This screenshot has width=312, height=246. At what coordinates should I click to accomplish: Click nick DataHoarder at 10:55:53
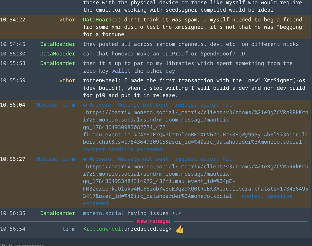point(58,63)
